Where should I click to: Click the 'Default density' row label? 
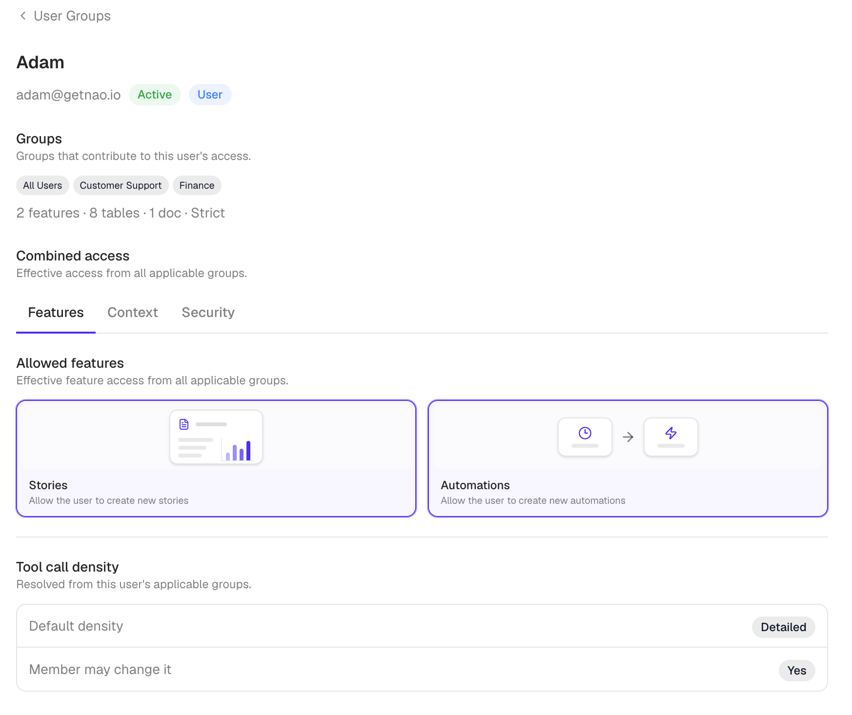click(76, 626)
